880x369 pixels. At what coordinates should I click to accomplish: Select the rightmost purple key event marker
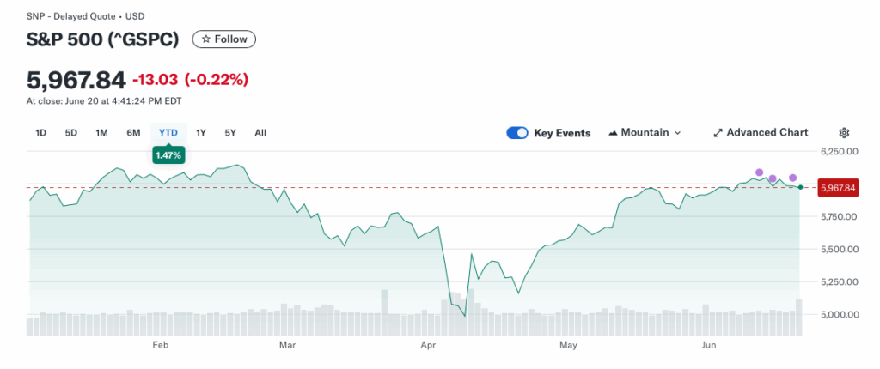coord(792,178)
